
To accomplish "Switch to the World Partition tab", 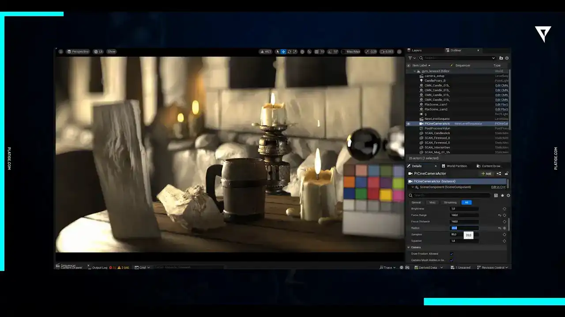I will pyautogui.click(x=456, y=166).
